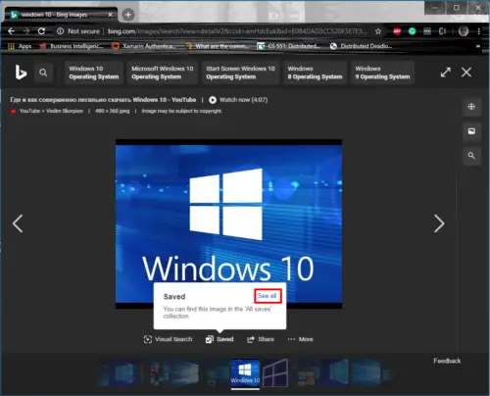Select Microsoft Windows 10 Operating System suggestion

click(x=163, y=73)
